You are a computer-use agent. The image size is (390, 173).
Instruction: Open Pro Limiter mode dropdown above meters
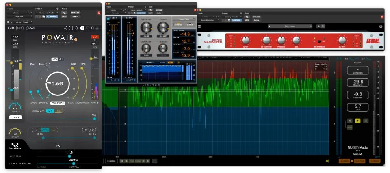point(184,19)
